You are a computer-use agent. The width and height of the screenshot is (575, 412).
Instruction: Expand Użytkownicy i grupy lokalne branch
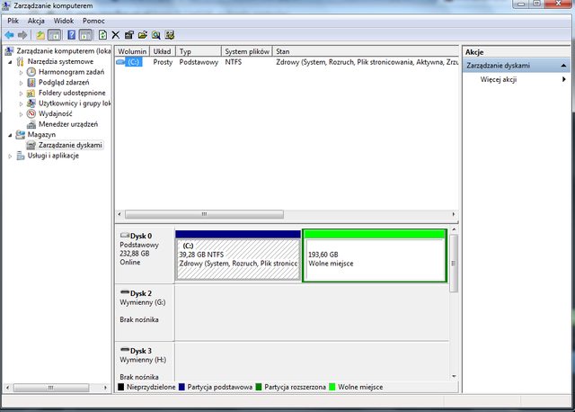[21, 103]
